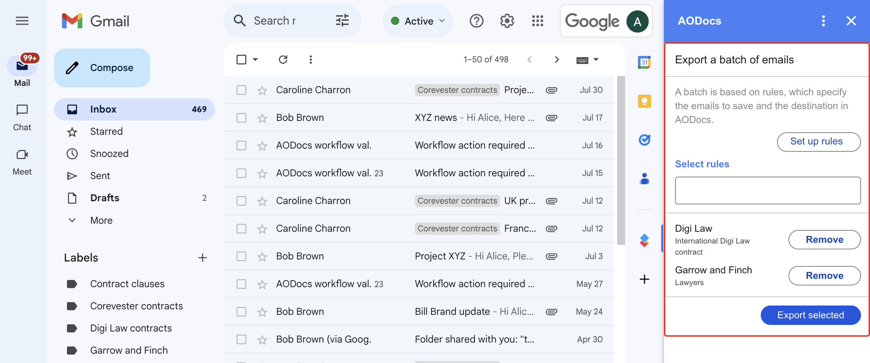The width and height of the screenshot is (870, 363).
Task: Star the Bob Brown Bill Brand update email
Action: point(262,312)
